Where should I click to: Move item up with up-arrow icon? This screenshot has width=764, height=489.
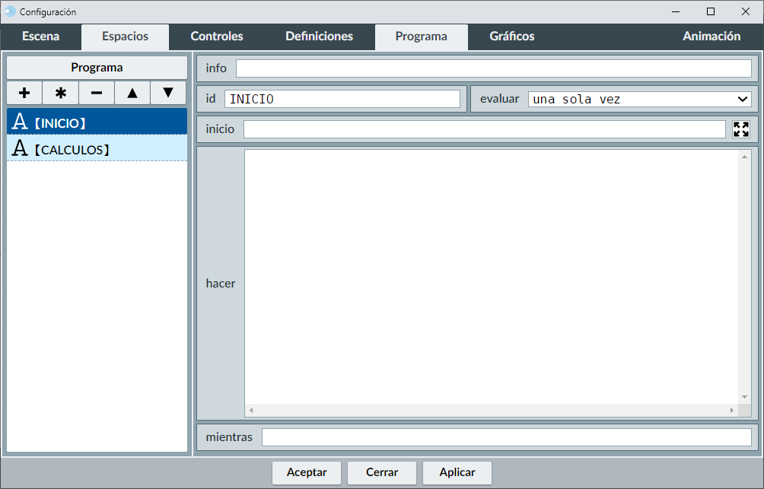click(132, 93)
